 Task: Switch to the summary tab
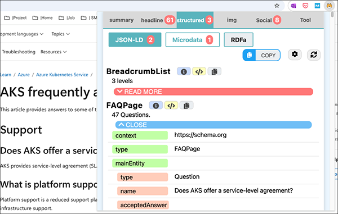pos(121,20)
